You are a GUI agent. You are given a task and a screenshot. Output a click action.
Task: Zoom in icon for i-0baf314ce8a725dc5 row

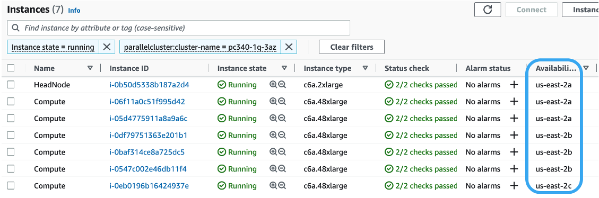coord(273,152)
